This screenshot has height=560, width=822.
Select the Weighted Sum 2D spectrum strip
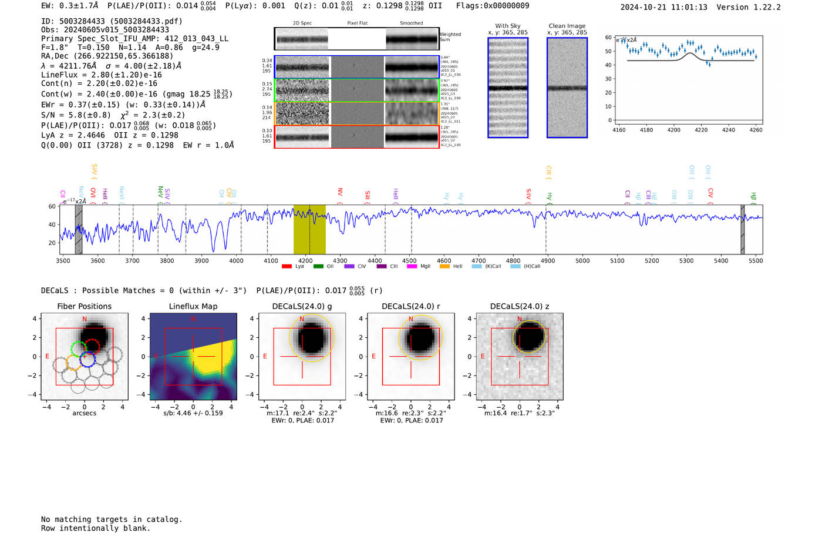[x=356, y=39]
